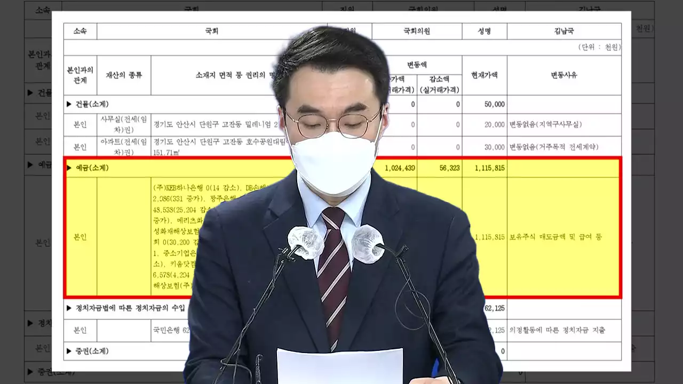Select the 재산의 종류 column header
683x384 pixels.
point(124,75)
